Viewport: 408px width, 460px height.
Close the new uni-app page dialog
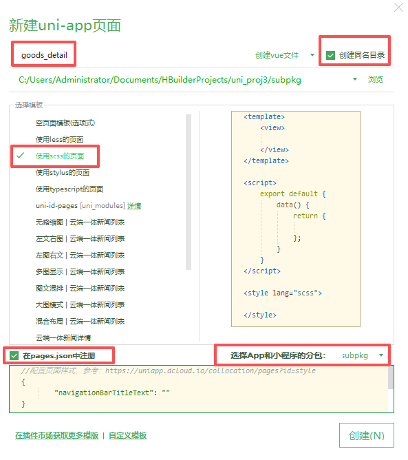click(x=398, y=7)
